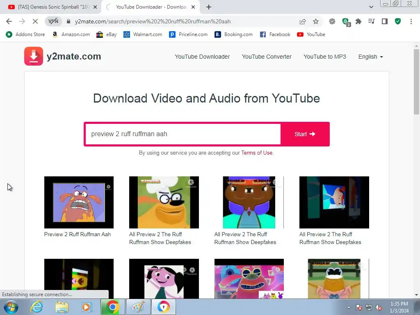Select the dark room screen thumbnail

pos(334,202)
